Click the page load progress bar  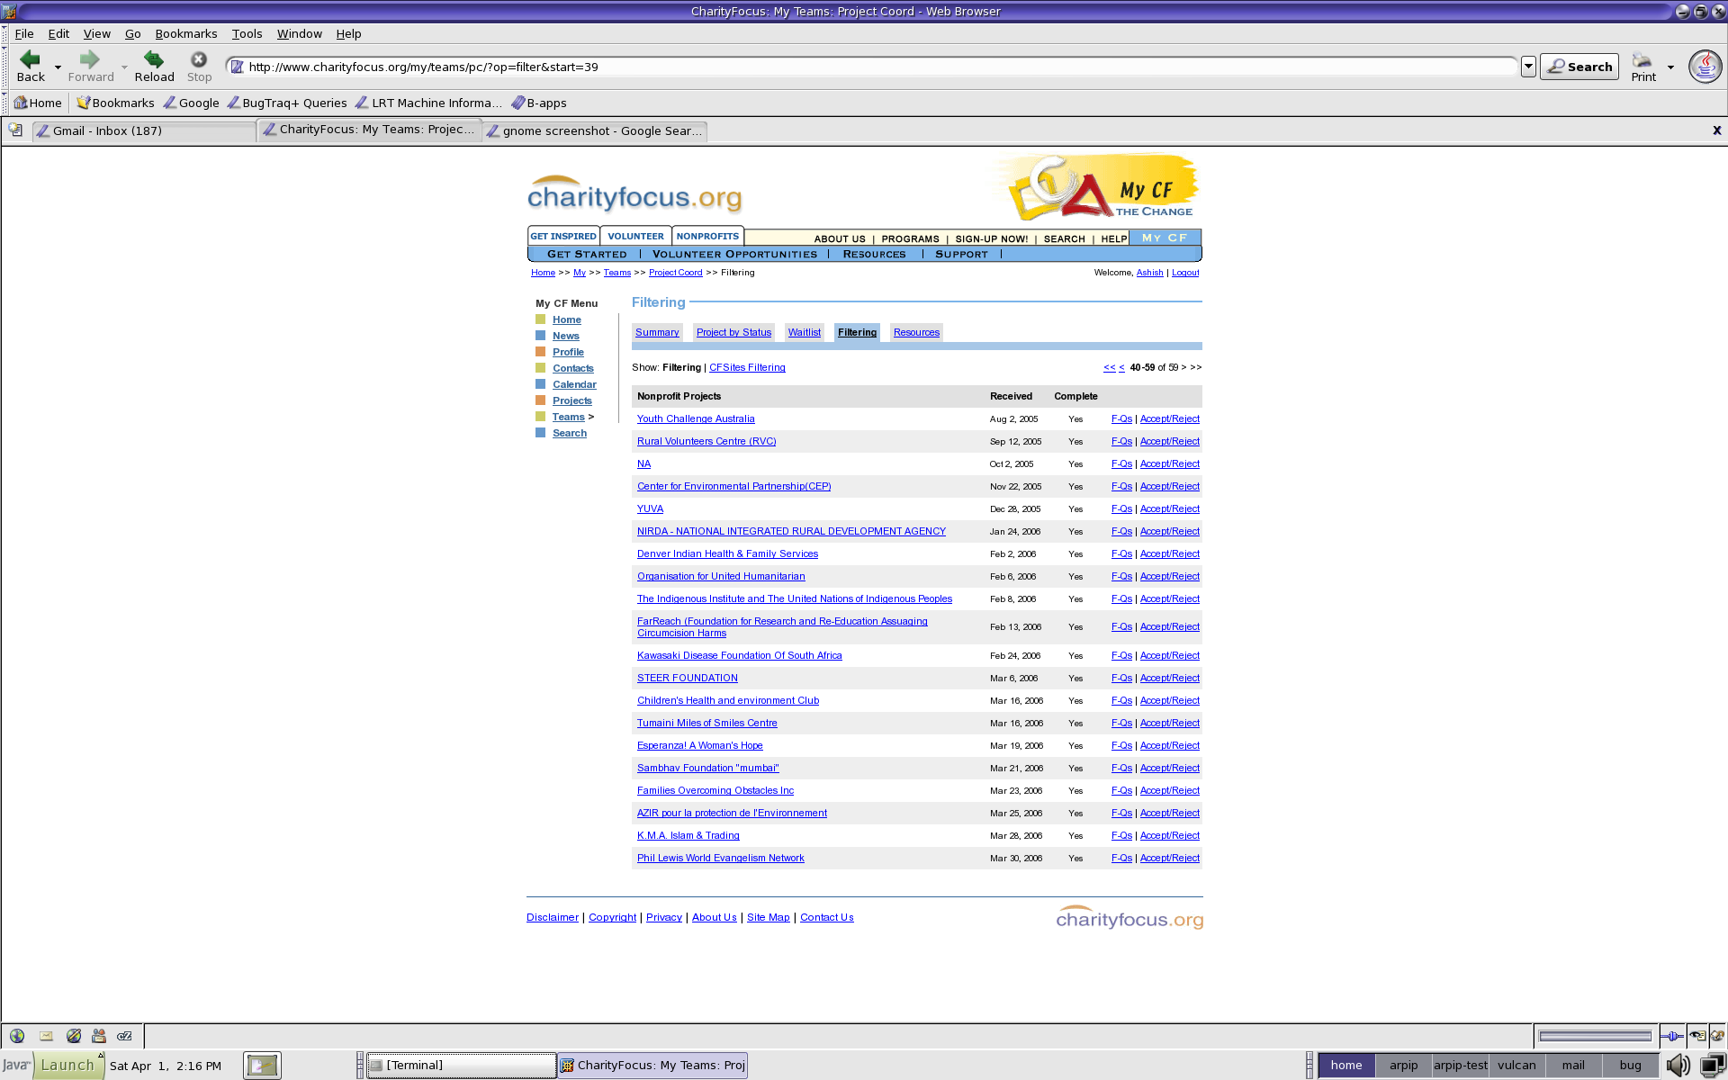[x=1595, y=1036]
